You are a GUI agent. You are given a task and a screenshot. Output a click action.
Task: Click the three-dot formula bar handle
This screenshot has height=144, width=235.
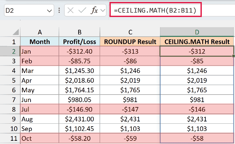pos(59,10)
